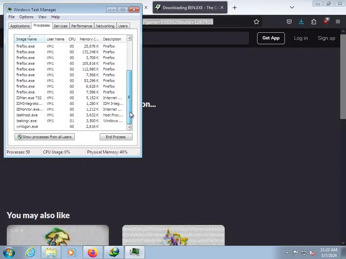This screenshot has height=259, width=346.
Task: Open Firefox downloads panel arrow icon
Action: [x=301, y=22]
